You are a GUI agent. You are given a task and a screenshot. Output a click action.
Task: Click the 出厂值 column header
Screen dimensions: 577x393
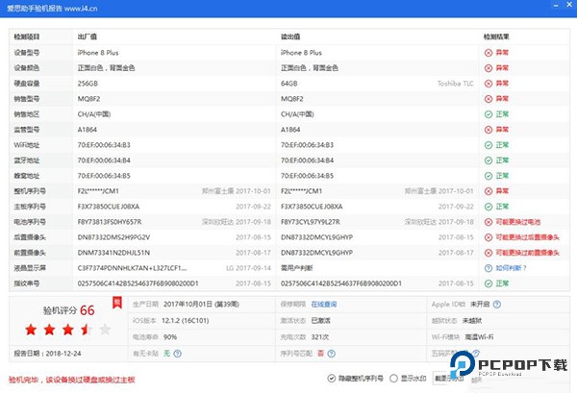click(x=88, y=37)
